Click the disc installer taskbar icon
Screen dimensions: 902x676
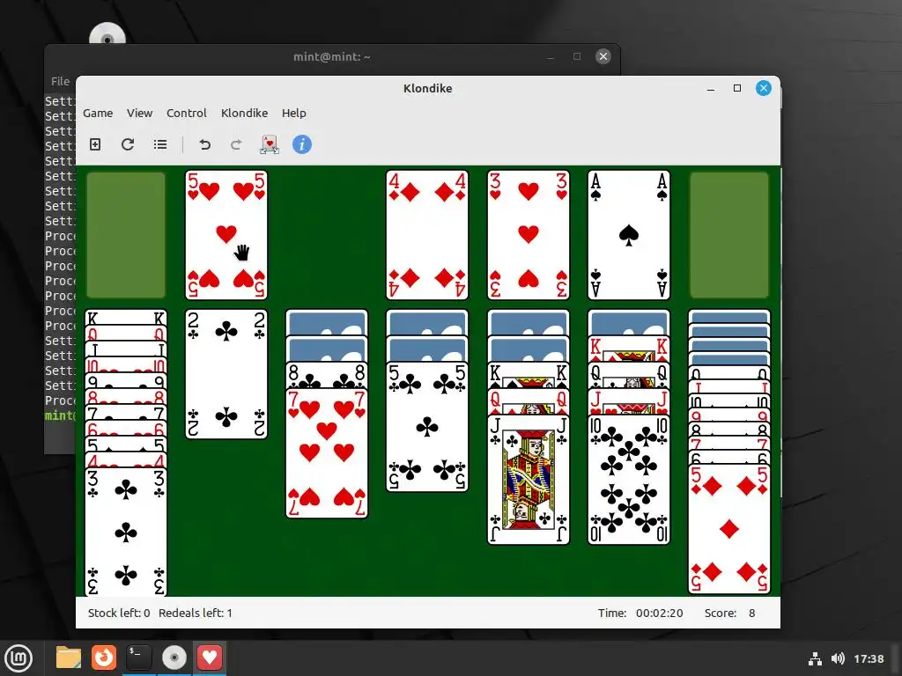[x=174, y=658]
